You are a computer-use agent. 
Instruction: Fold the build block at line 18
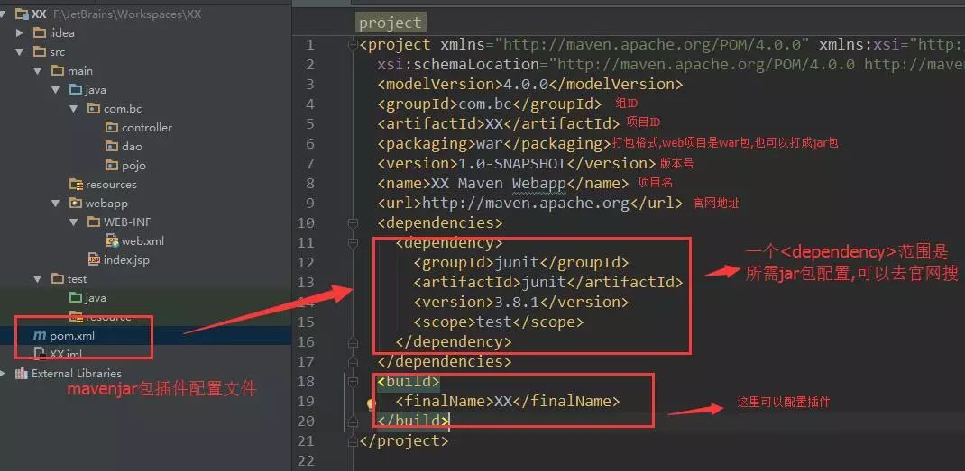pos(353,381)
